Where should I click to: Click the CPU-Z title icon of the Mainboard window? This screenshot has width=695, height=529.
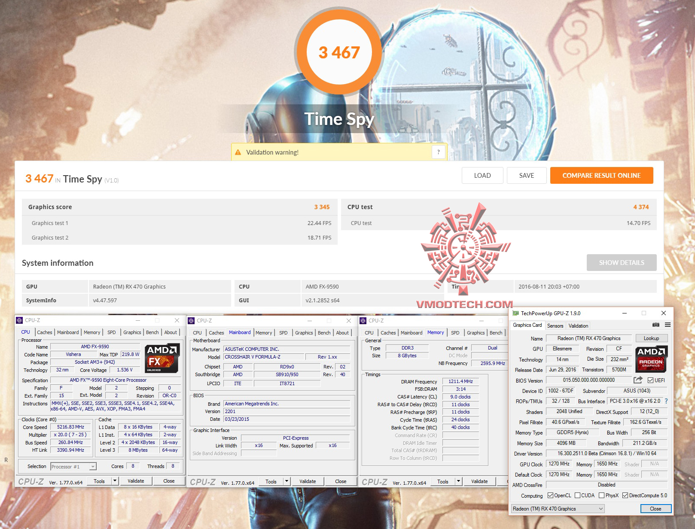pyautogui.click(x=191, y=321)
